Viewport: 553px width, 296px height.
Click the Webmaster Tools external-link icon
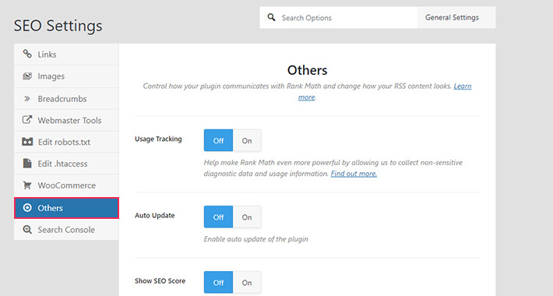point(27,120)
